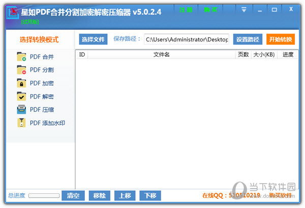Click the 大小(KB) column header
305x208 pixels.
coord(264,55)
